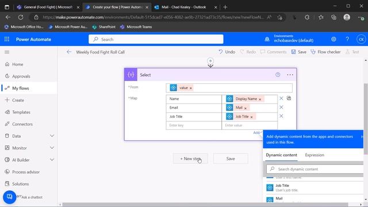Screen dimensions: 368x207
Task: Open the Environments picker icon
Action: point(267,39)
